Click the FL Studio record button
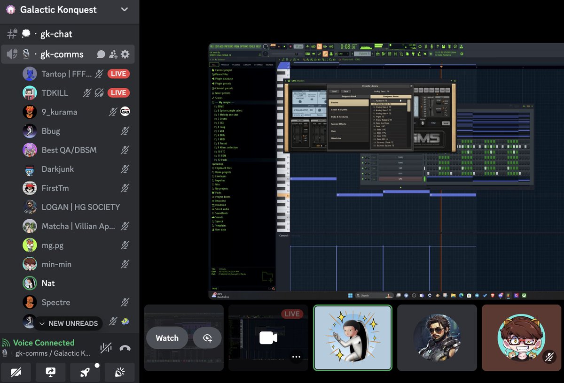 click(290, 46)
